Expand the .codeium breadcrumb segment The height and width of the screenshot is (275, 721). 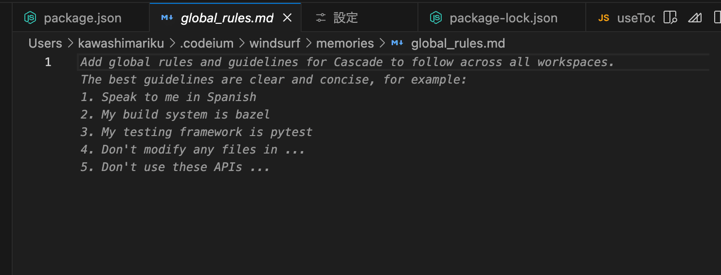pos(207,43)
